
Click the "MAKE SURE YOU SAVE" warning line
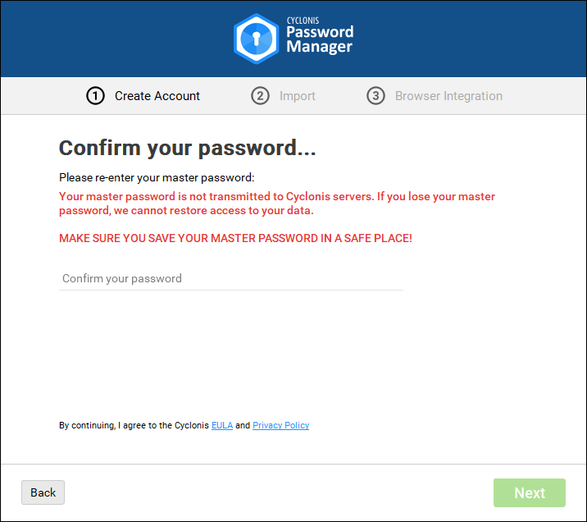(235, 238)
